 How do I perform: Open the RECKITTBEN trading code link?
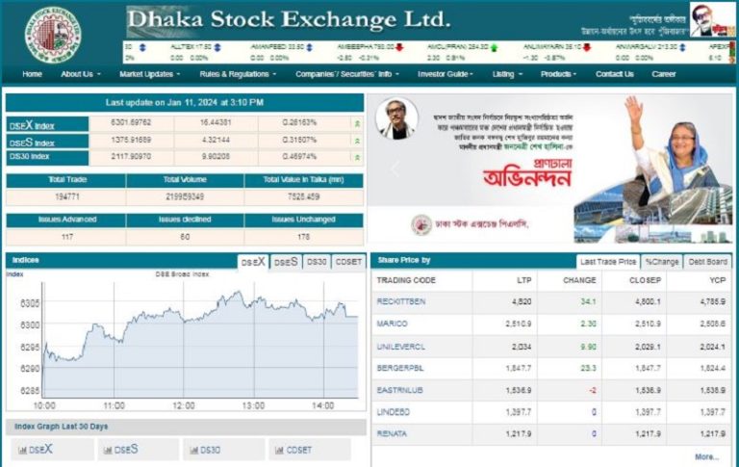click(x=401, y=301)
